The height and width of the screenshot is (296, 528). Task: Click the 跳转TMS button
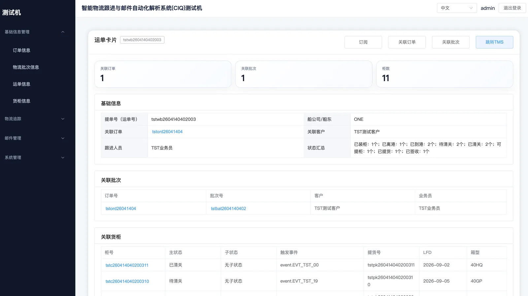coord(494,42)
